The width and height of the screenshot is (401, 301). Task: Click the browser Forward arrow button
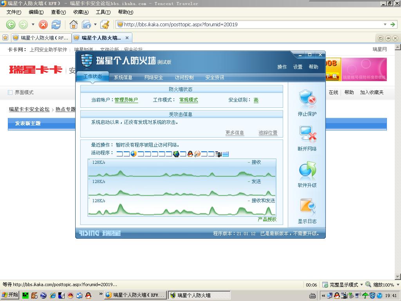(23, 25)
